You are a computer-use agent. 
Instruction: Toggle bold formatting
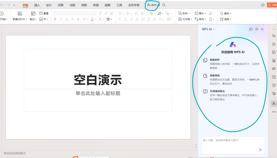tap(55, 19)
